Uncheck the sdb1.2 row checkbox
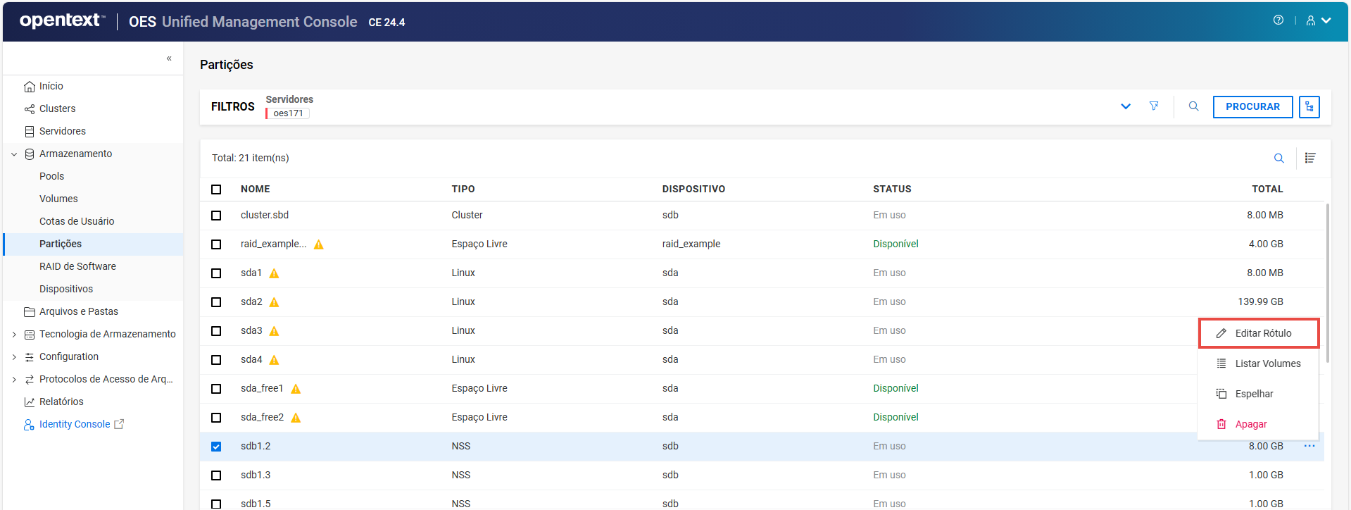The image size is (1351, 510). [216, 447]
